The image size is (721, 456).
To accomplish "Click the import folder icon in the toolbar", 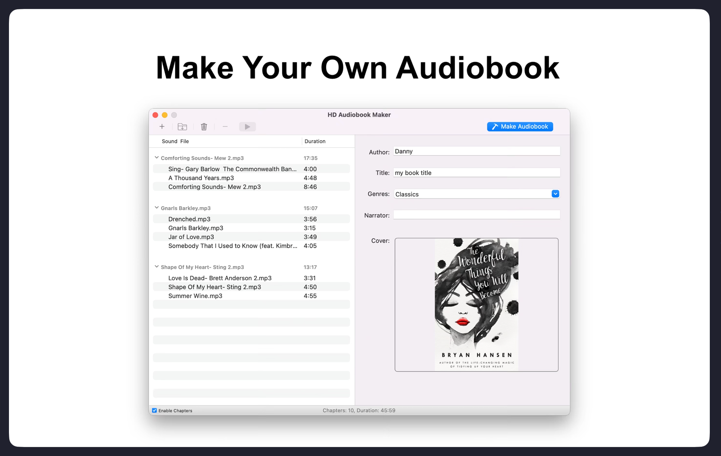I will (x=182, y=127).
